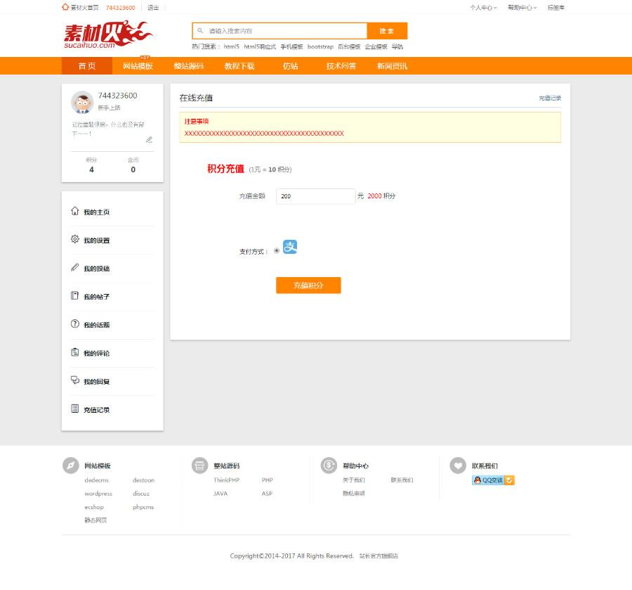This screenshot has height=590, width=632.
Task: Open the 新闻资讯 navigation tab
Action: [392, 66]
